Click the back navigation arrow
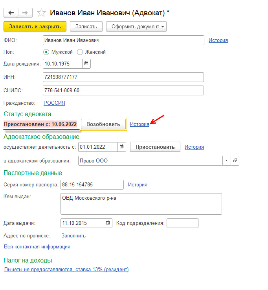This screenshot has width=268, height=290. [x=11, y=13]
